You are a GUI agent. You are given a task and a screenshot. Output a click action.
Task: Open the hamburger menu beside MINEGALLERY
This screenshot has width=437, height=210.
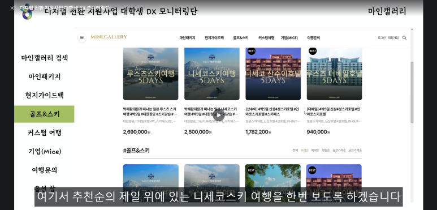pos(81,38)
